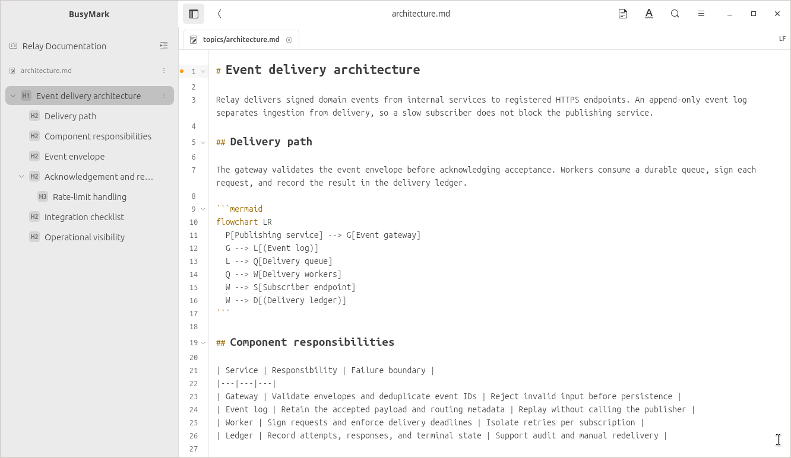Click the Ledger table row
The height and width of the screenshot is (458, 791).
pyautogui.click(x=442, y=435)
